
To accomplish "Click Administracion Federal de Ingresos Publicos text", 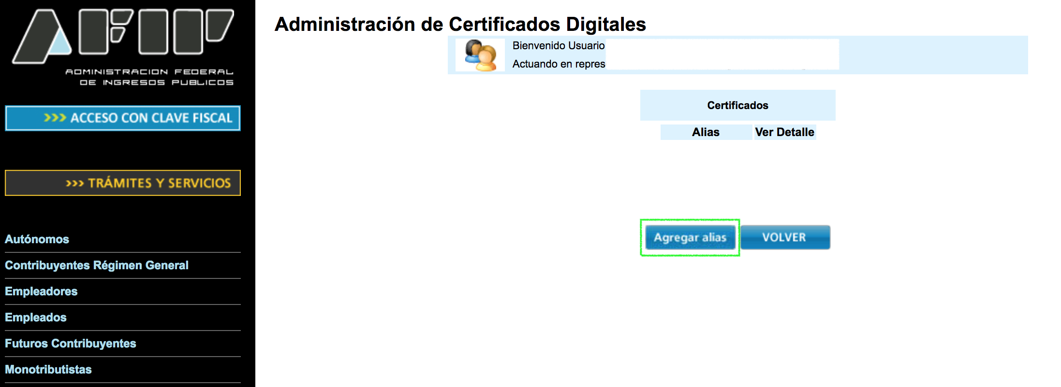I will [x=149, y=77].
